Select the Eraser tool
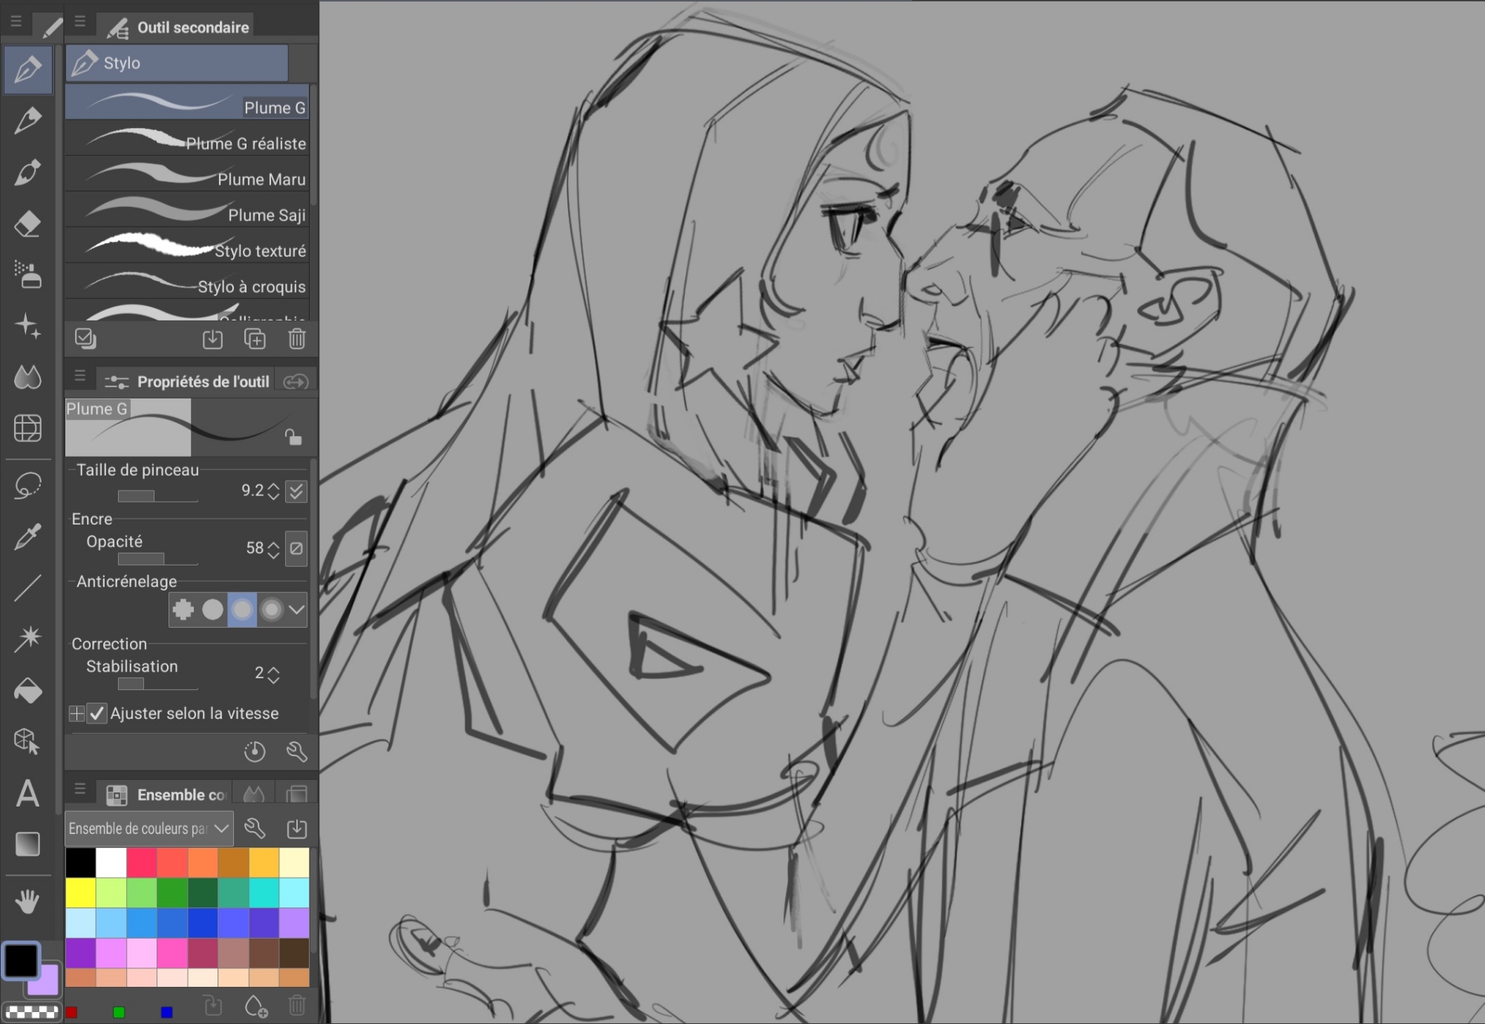The height and width of the screenshot is (1024, 1485). click(x=27, y=224)
